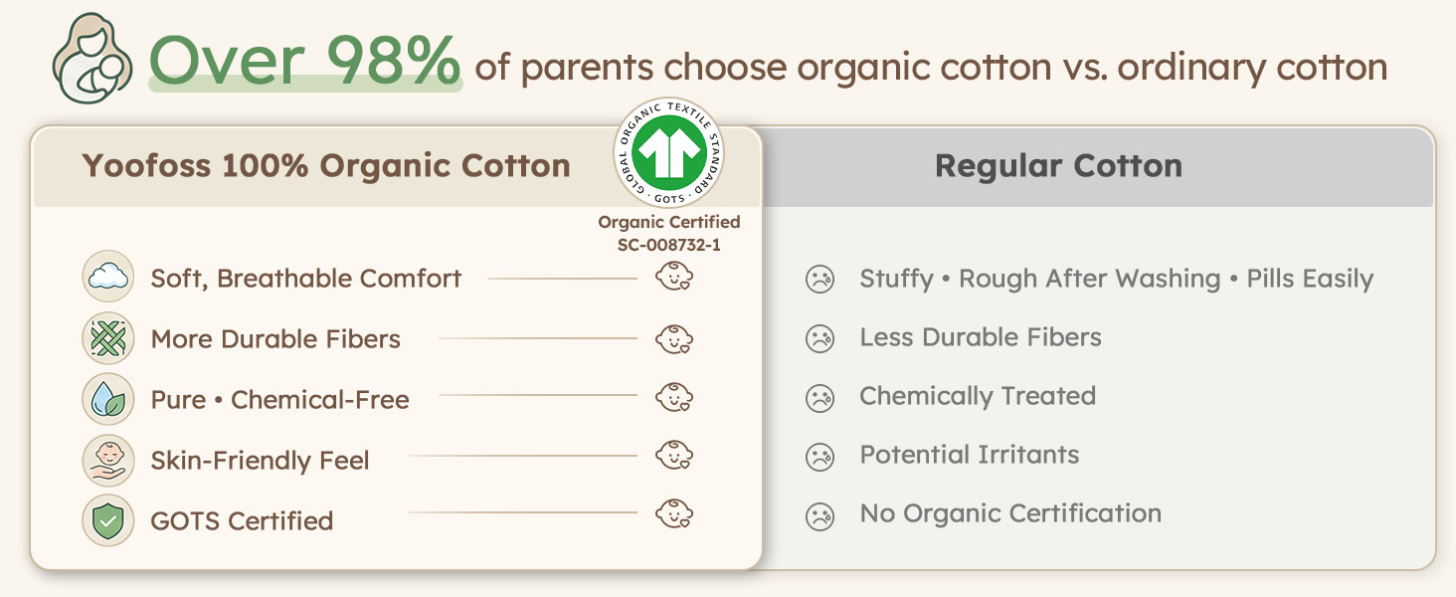The image size is (1456, 597).
Task: Click the sad face beside No Organic Certification
Action: (x=819, y=516)
